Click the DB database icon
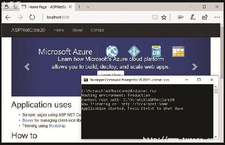Screen dimensions: 225x145 coord(156,51)
